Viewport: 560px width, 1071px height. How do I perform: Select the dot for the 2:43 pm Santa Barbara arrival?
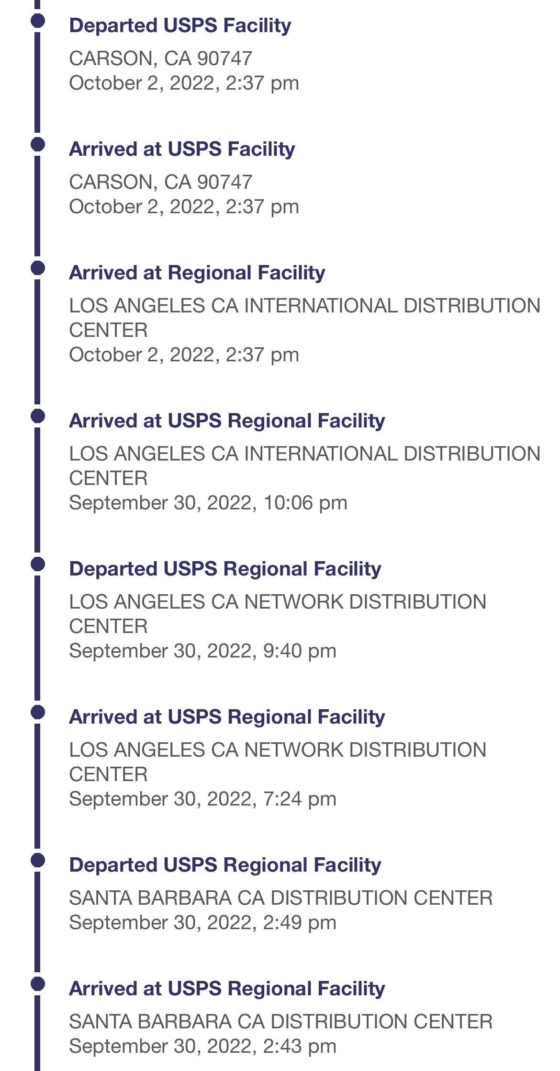point(38,984)
